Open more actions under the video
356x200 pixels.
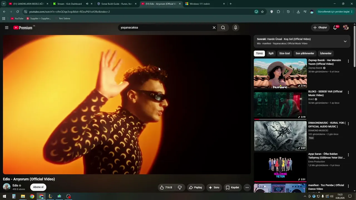(x=247, y=187)
